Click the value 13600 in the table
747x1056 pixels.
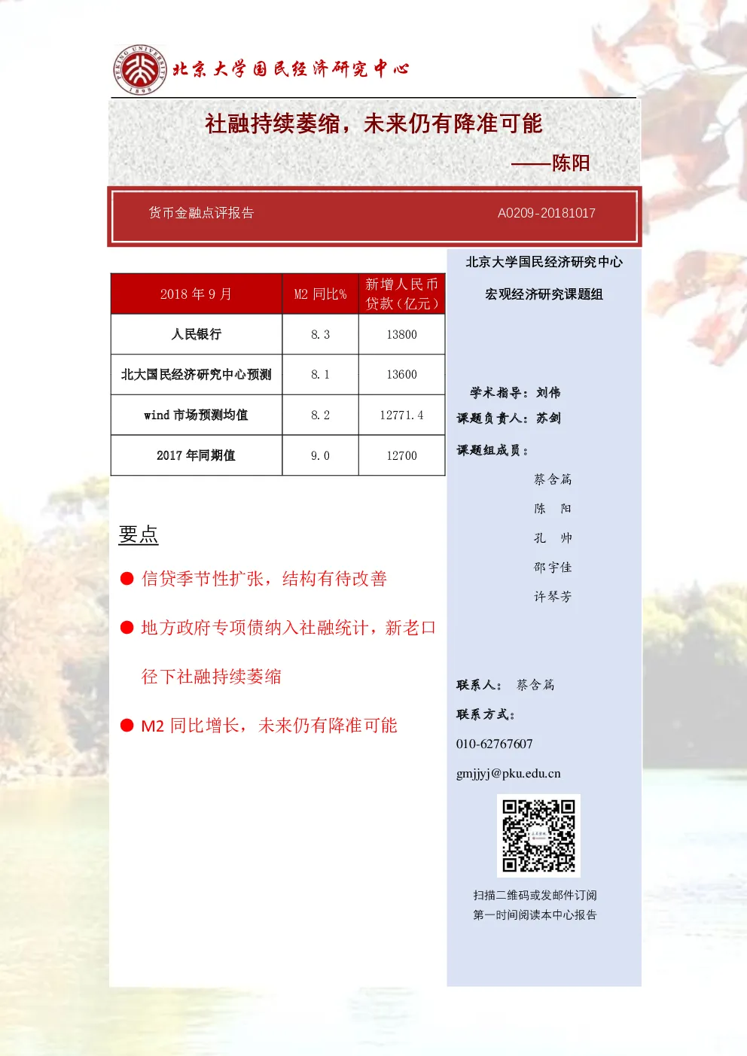click(x=401, y=374)
